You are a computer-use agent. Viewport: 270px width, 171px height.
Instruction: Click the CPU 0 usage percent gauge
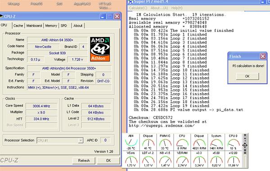click(x=233, y=142)
